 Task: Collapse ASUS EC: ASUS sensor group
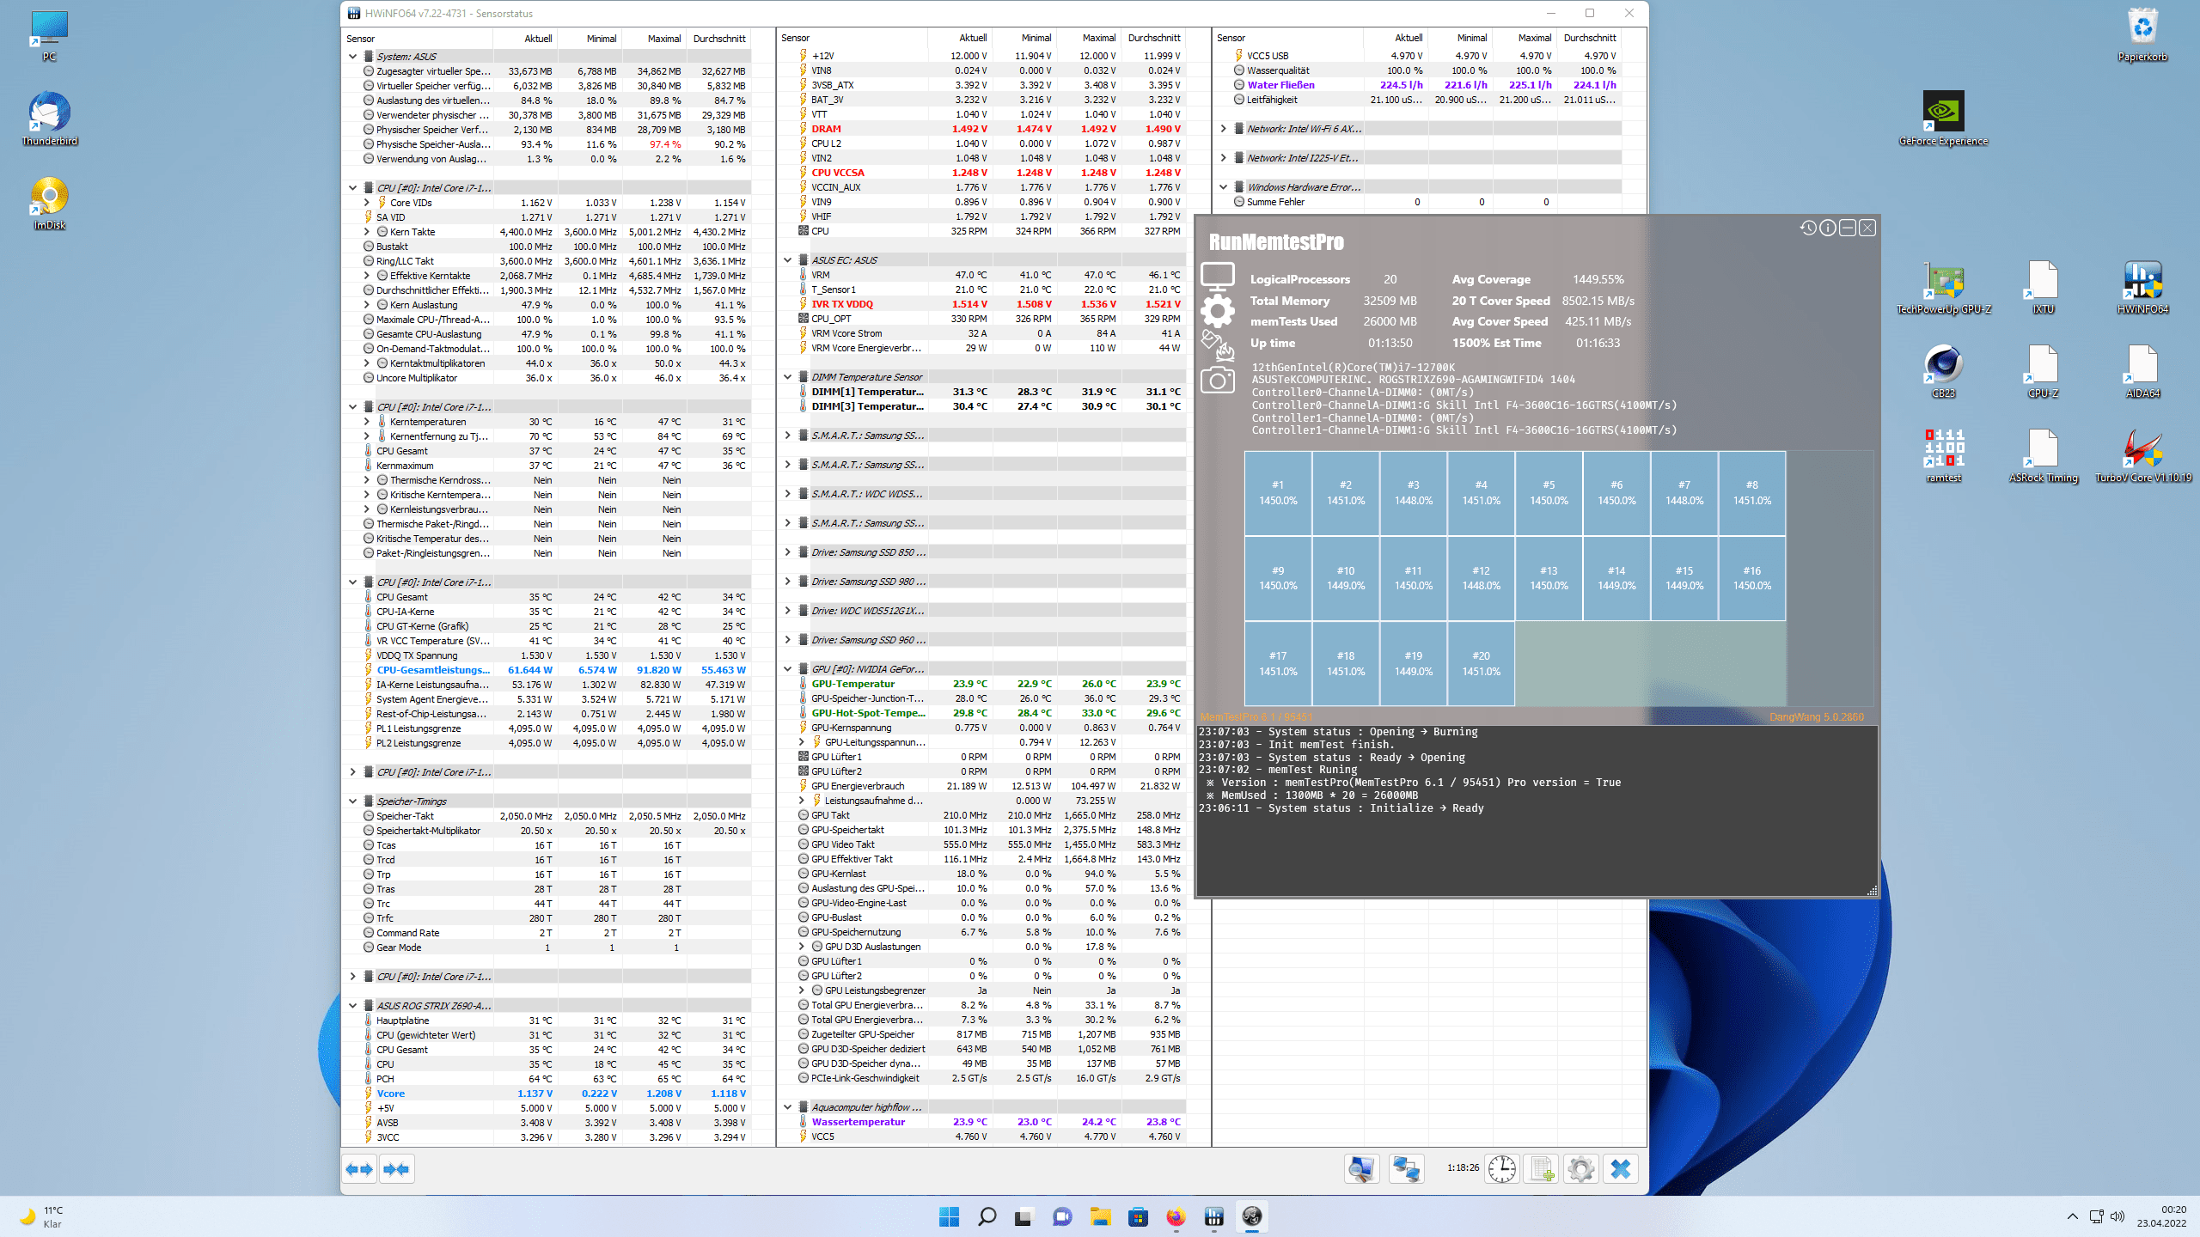787,260
